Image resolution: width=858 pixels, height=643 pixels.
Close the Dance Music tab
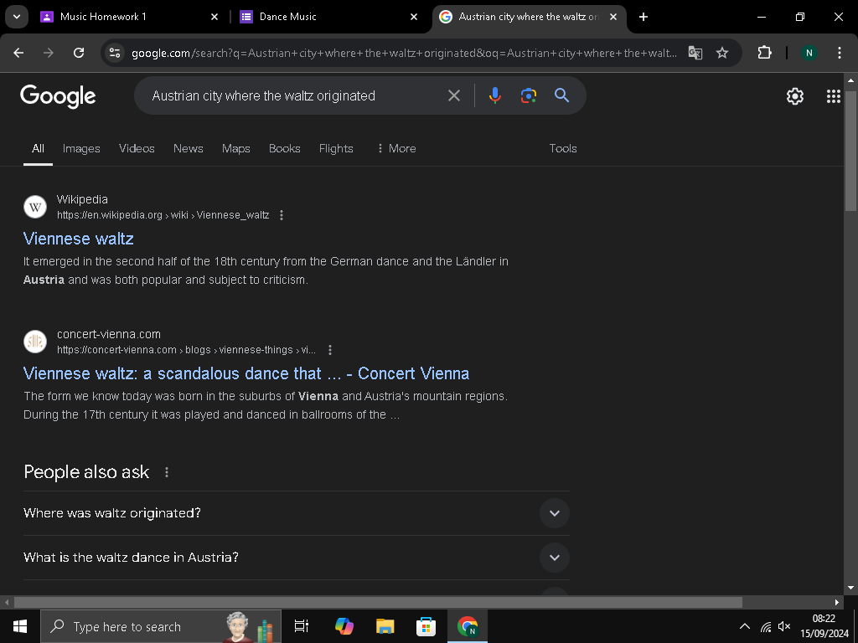coord(414,17)
